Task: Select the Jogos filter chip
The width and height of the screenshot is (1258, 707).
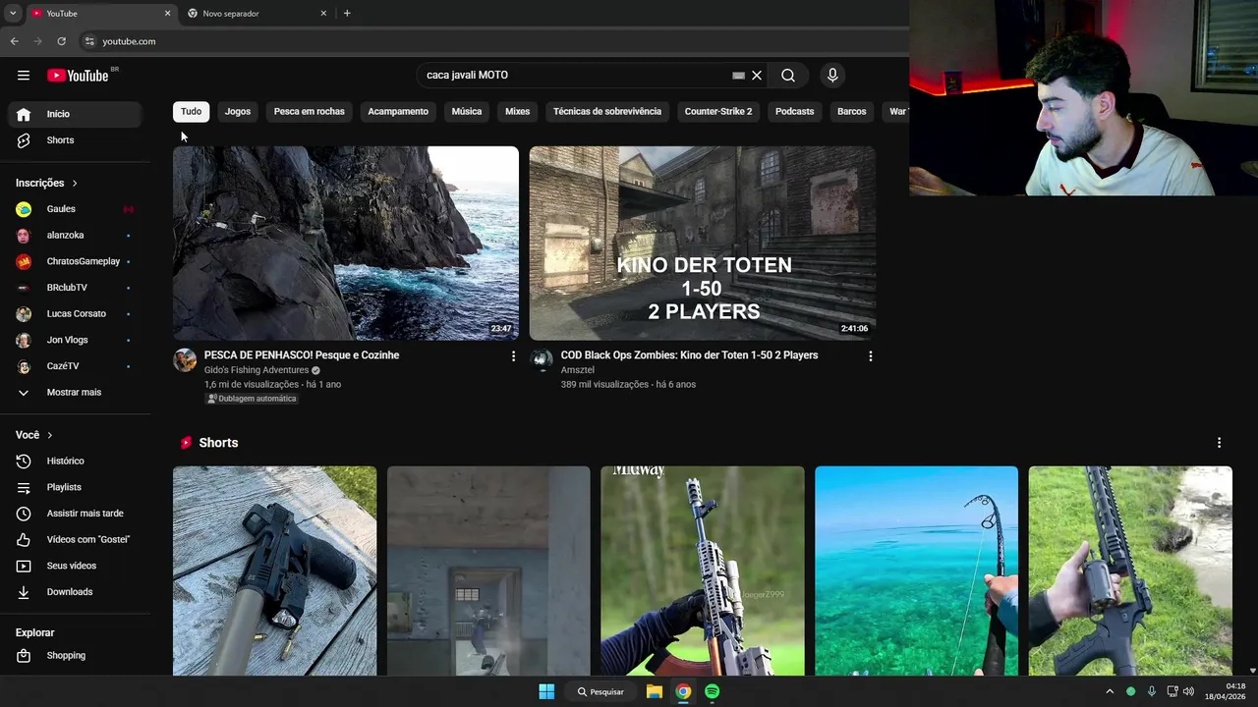Action: (x=238, y=112)
